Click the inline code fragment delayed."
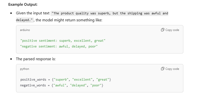This screenshot has height=94, width=209. pos(24,20)
